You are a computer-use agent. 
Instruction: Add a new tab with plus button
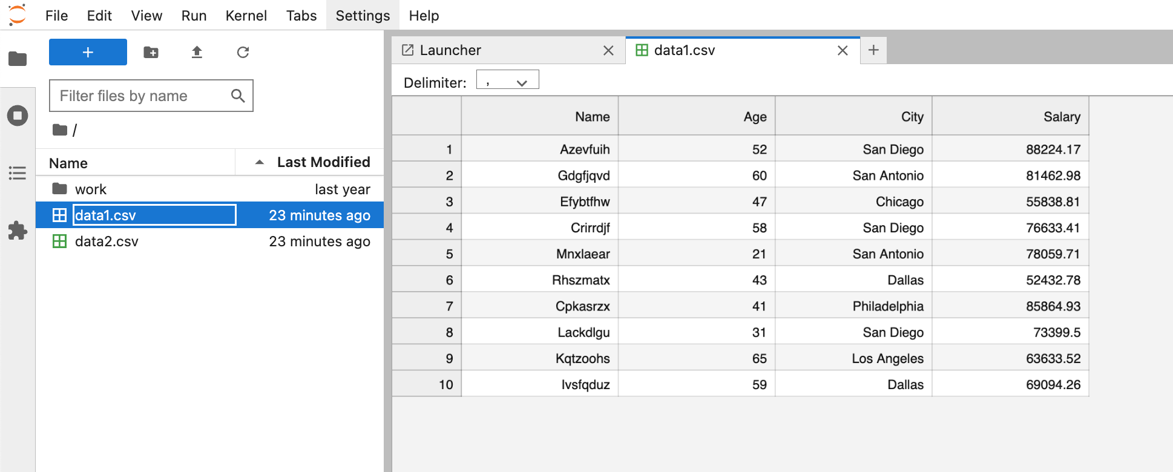[x=873, y=50]
